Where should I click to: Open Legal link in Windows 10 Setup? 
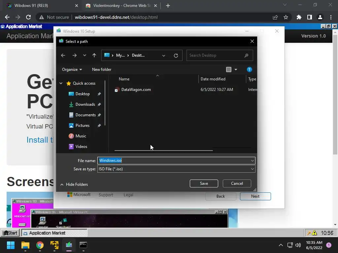tap(128, 195)
